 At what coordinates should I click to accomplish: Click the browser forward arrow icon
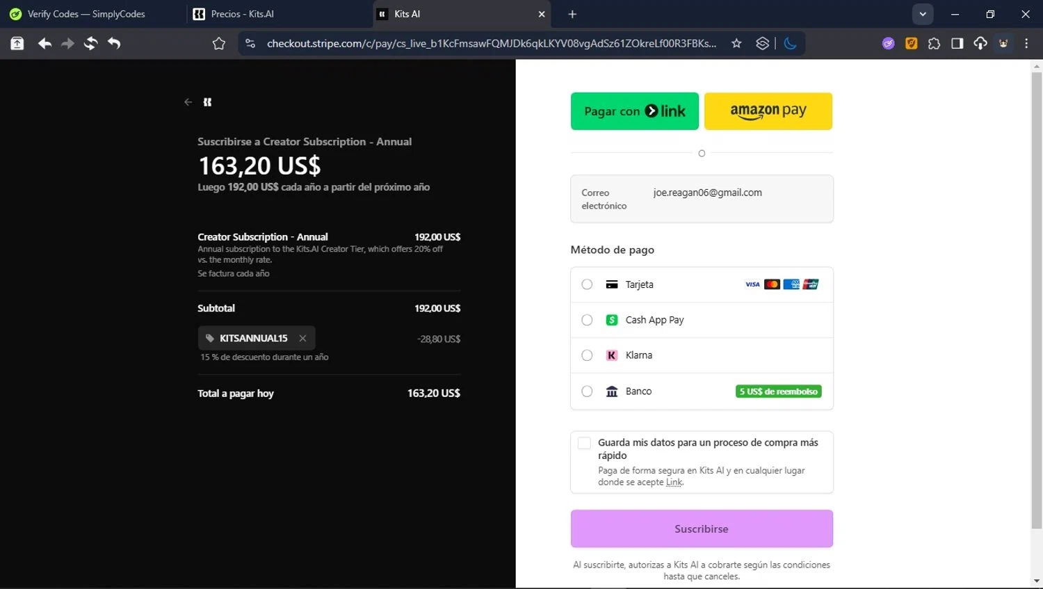(67, 44)
